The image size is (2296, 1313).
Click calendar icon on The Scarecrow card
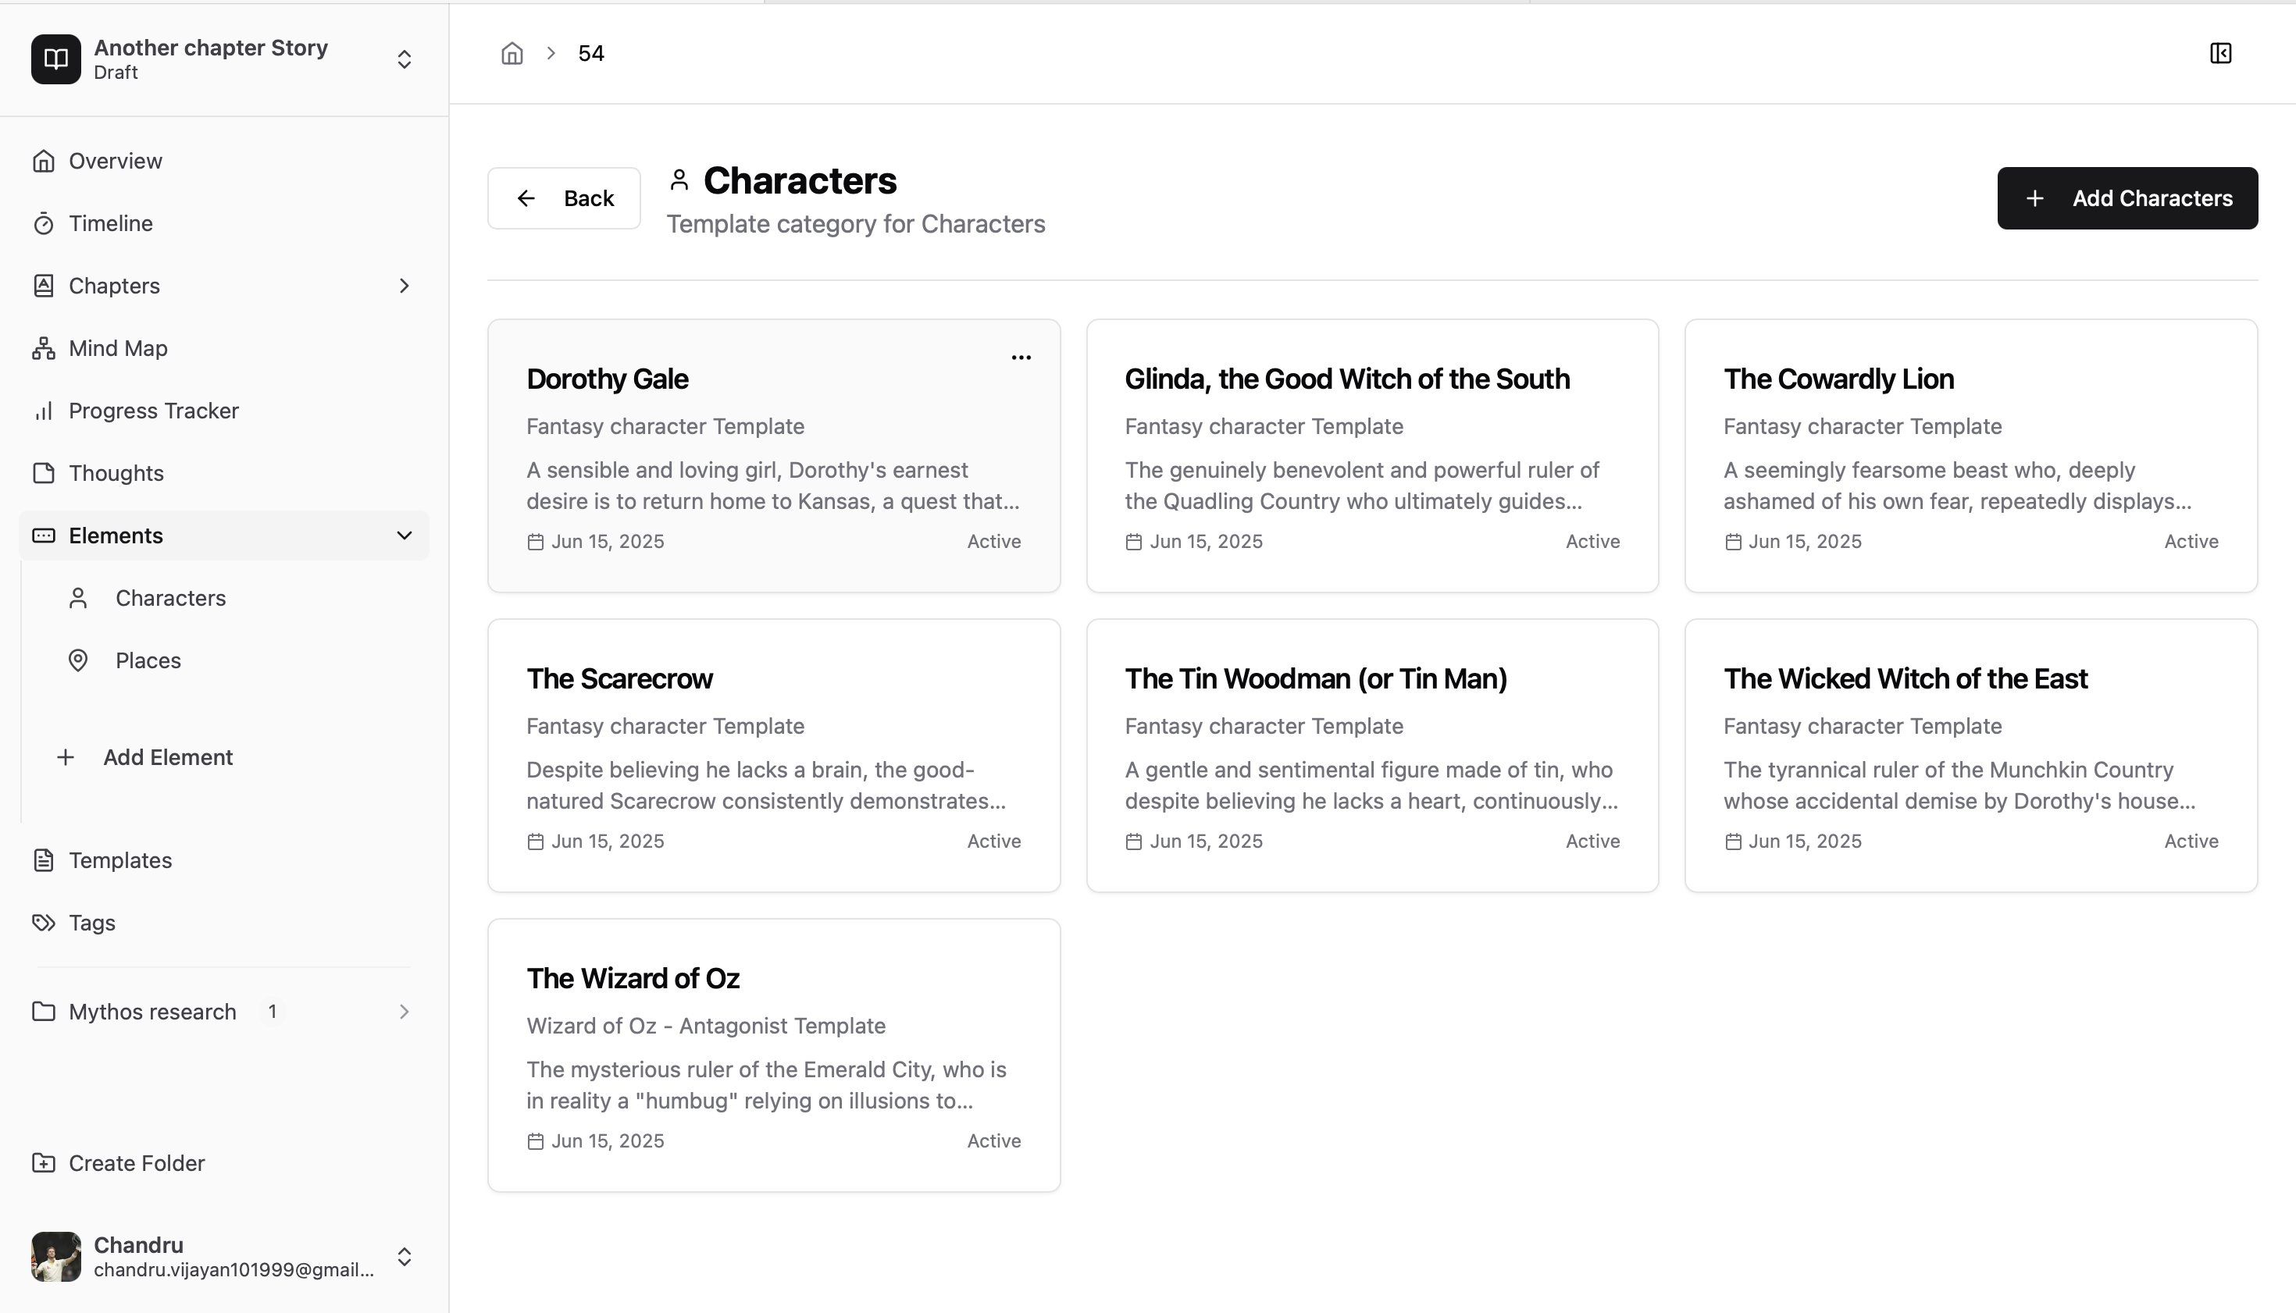[536, 842]
